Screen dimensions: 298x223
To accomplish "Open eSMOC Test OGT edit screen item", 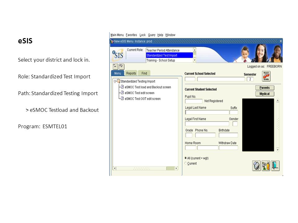I will click(x=142, y=98).
